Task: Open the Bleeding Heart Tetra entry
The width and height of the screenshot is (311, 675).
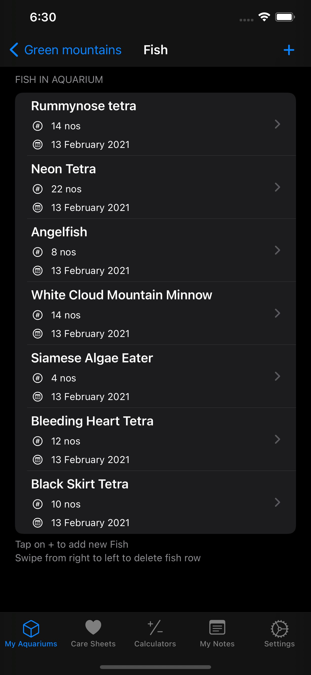Action: point(92,421)
